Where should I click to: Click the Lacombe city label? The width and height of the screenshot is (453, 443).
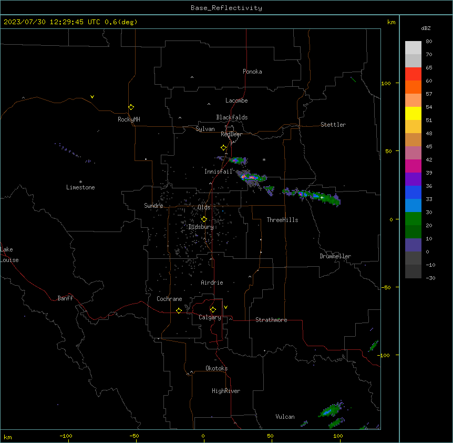[x=236, y=100]
